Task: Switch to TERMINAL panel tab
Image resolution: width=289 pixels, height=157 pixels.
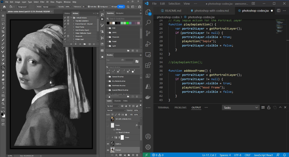Action: tap(163, 108)
